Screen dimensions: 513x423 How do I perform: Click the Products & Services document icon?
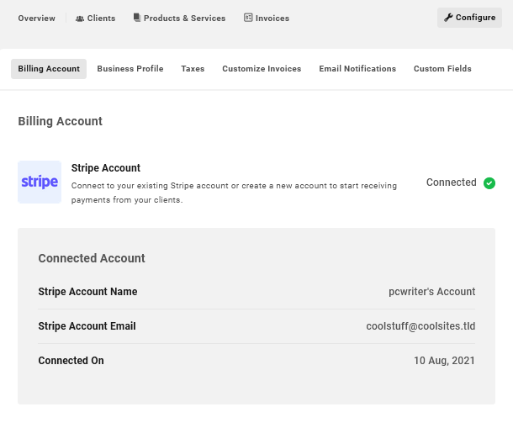click(x=137, y=18)
